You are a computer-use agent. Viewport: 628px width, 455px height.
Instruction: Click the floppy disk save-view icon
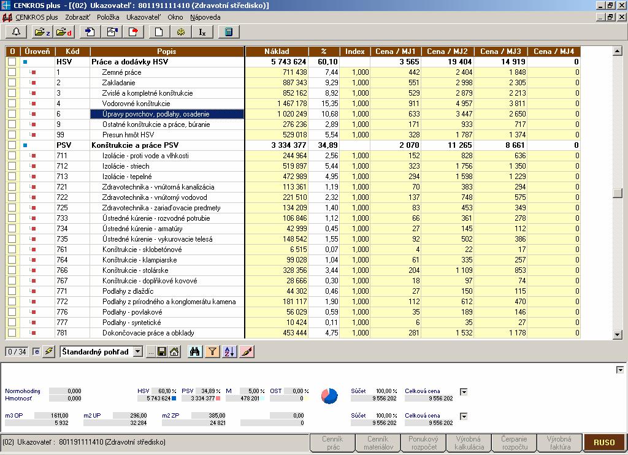(162, 351)
